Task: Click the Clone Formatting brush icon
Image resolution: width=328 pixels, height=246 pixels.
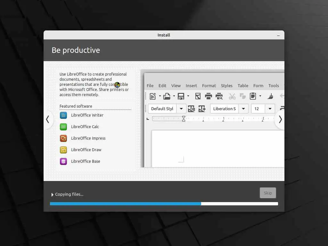Action: tap(270, 96)
